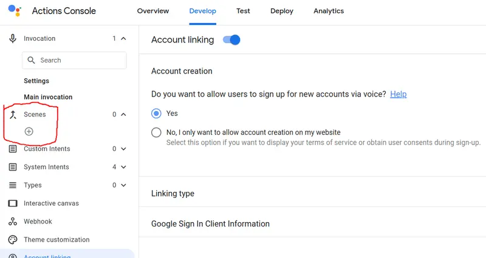Screen dimensions: 486x258
Task: Click the Webhook nodes icon
Action: [x=13, y=222]
